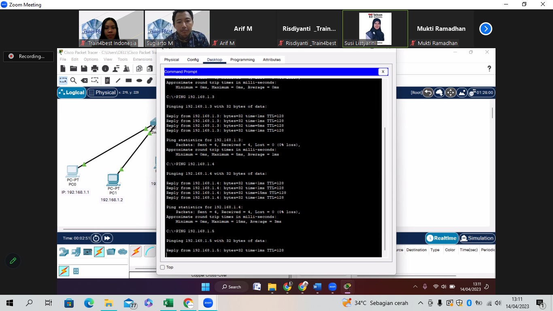Click the Create New Cluster icon
This screenshot has height=311, width=553.
click(x=439, y=93)
